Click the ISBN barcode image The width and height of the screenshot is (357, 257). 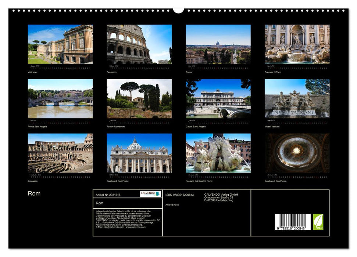click(x=292, y=222)
